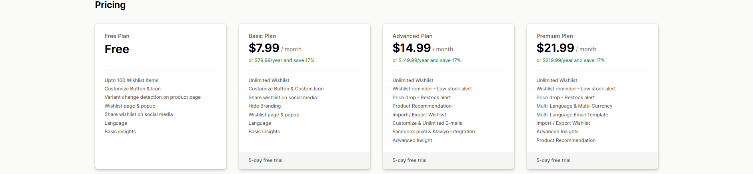Click 'Customize & Unlimited E-mails' feature
Screen dimensions: 753x174
(427, 123)
